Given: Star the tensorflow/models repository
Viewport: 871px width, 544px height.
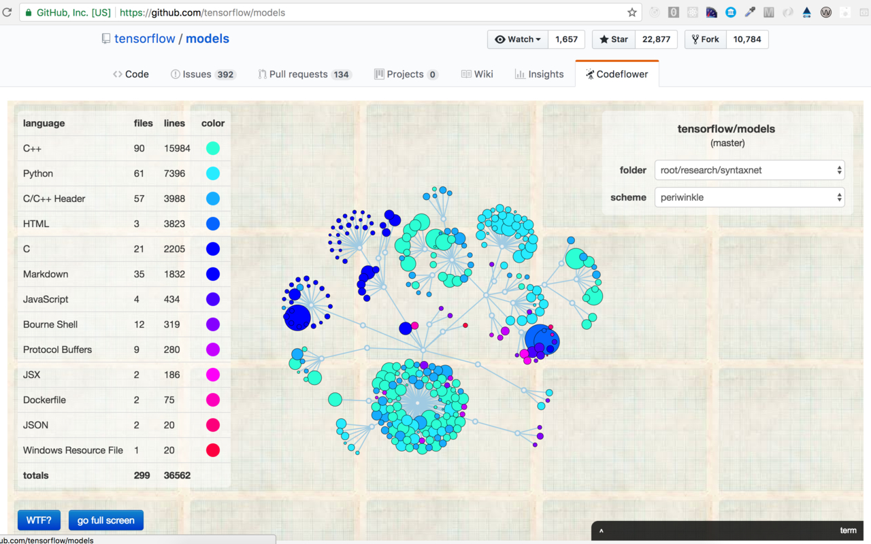Looking at the screenshot, I should pyautogui.click(x=614, y=39).
